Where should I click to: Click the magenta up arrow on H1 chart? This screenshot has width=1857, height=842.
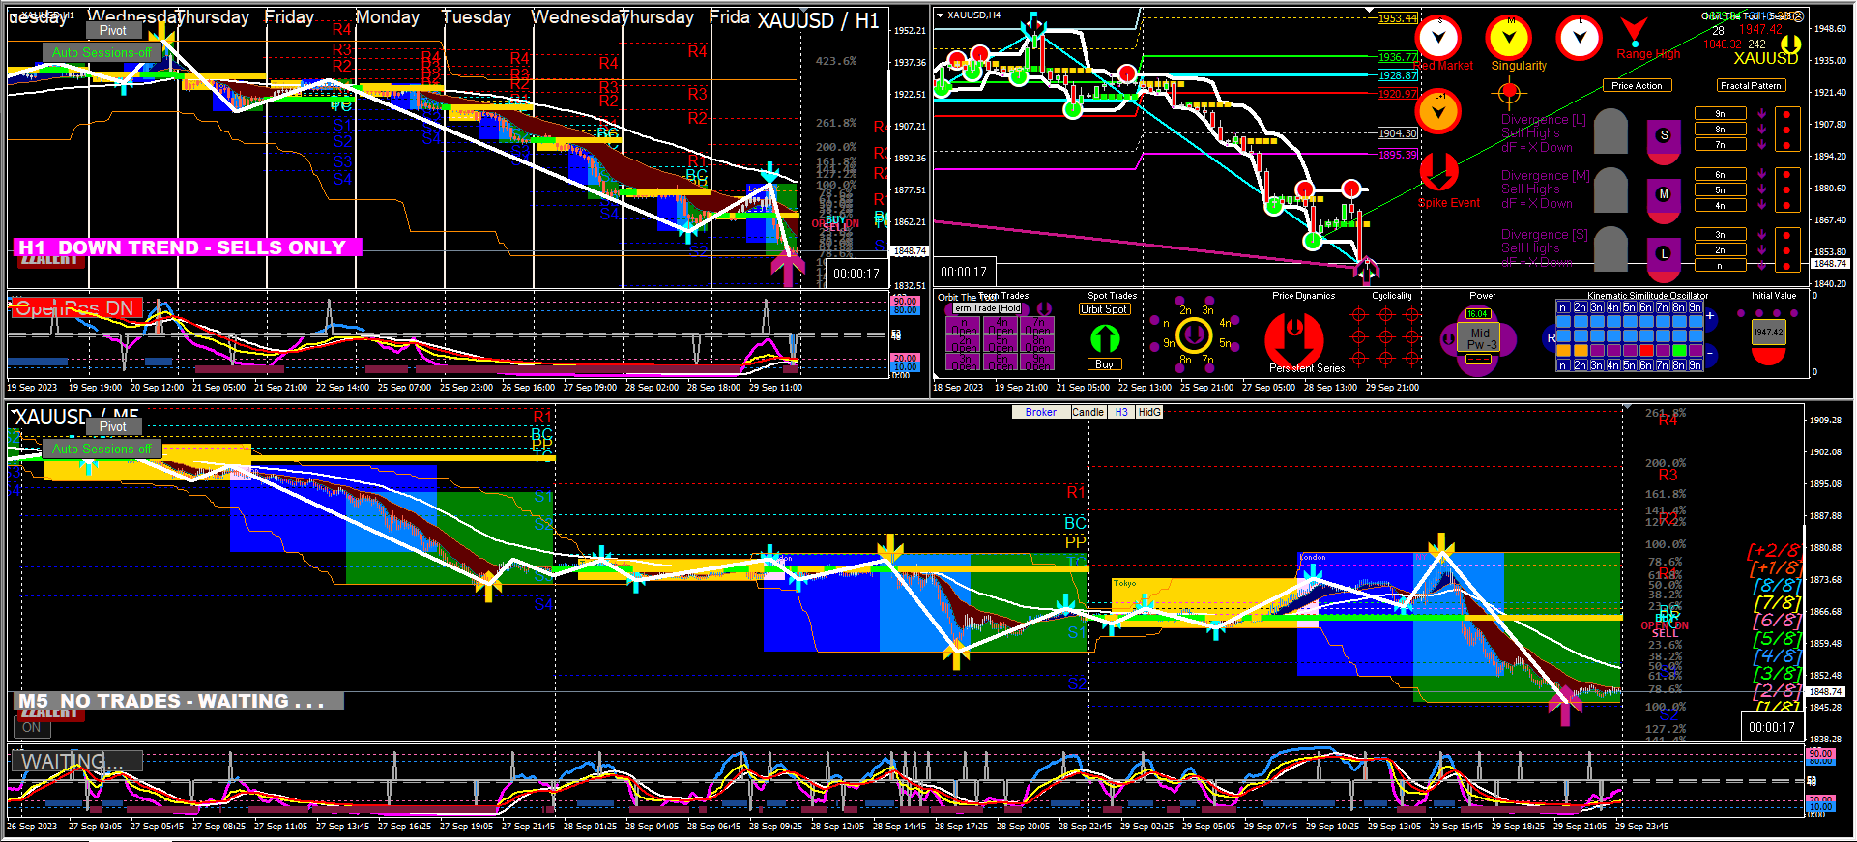coord(788,270)
